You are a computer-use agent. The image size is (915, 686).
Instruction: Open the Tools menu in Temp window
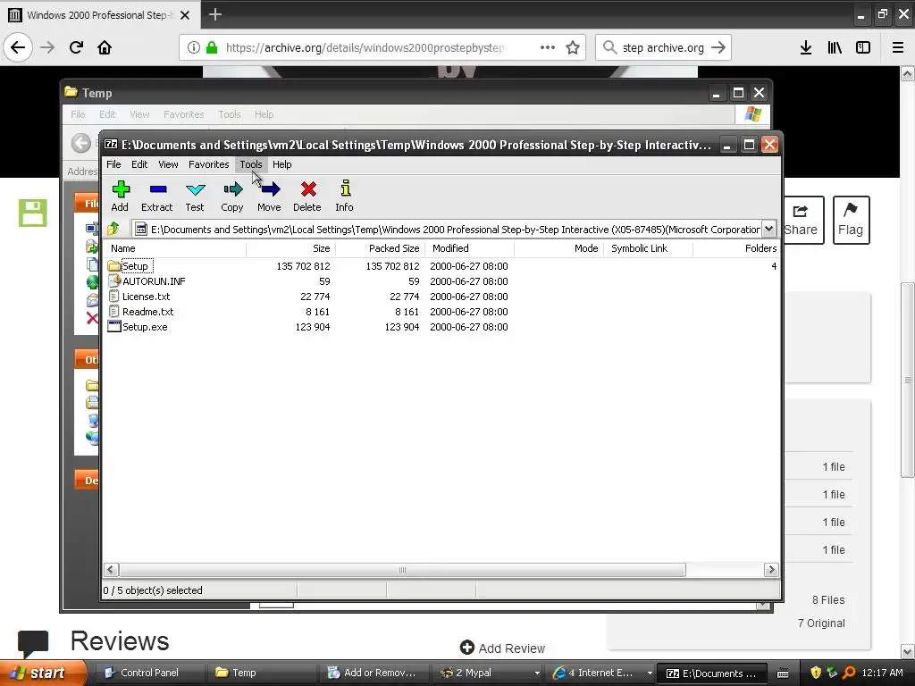point(230,114)
